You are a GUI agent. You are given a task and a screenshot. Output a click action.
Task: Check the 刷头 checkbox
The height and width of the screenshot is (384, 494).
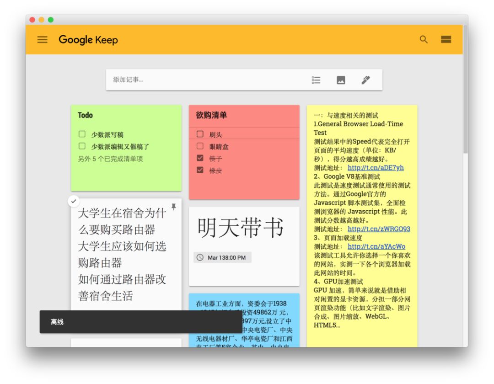(200, 134)
